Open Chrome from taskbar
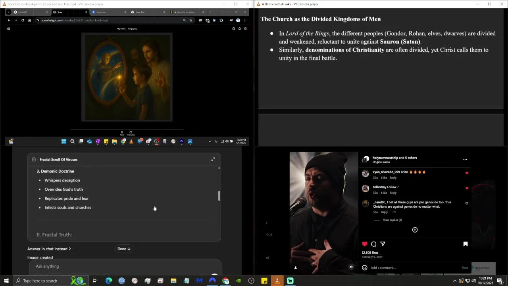508x286 pixels. click(225, 281)
